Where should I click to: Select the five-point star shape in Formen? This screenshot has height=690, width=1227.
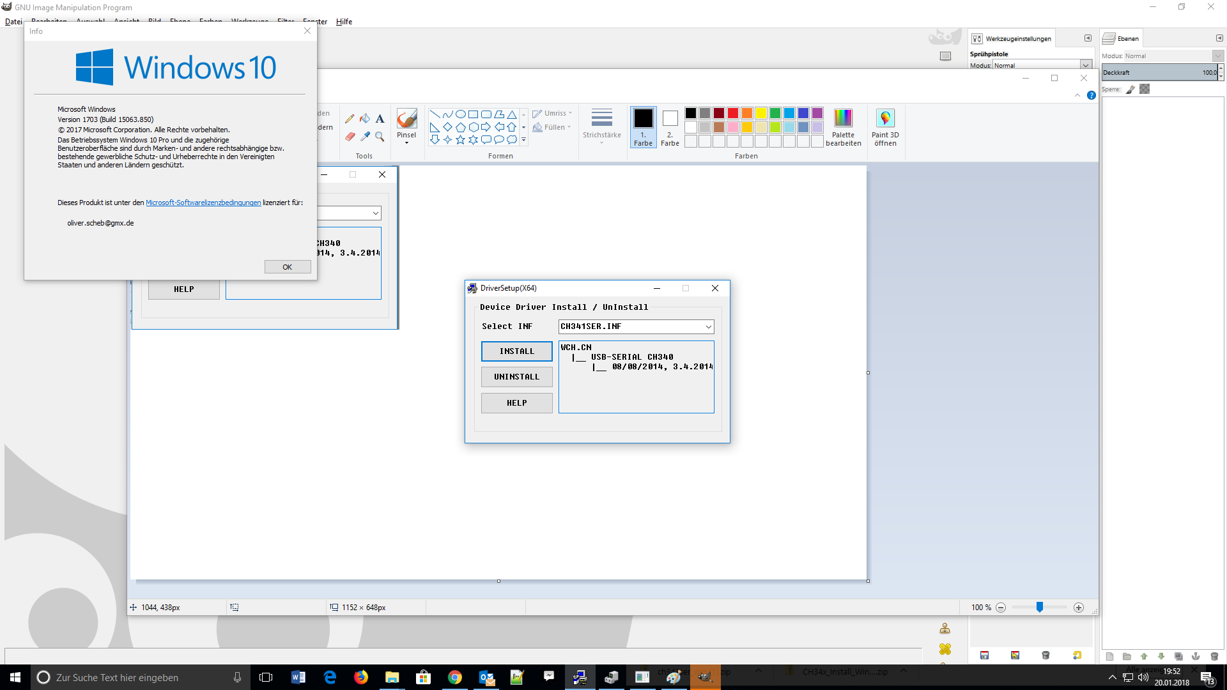point(460,139)
